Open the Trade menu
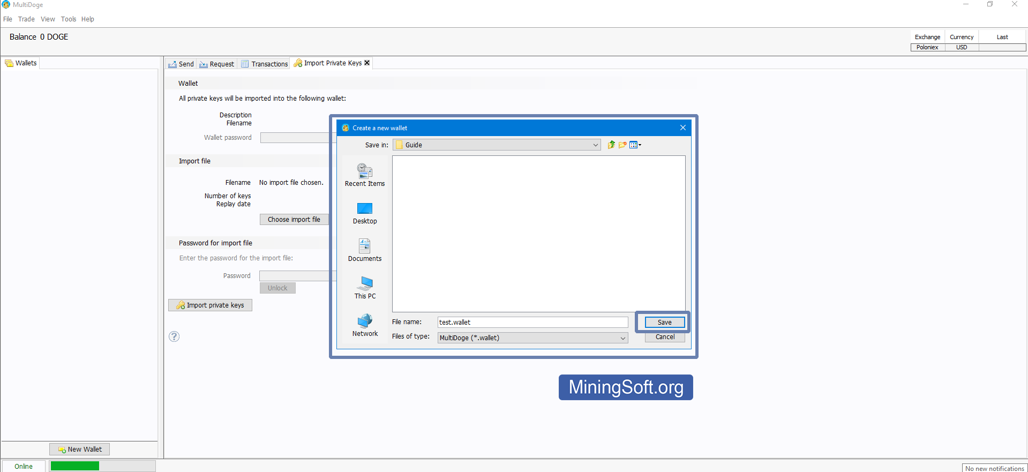The image size is (1028, 472). [x=26, y=19]
